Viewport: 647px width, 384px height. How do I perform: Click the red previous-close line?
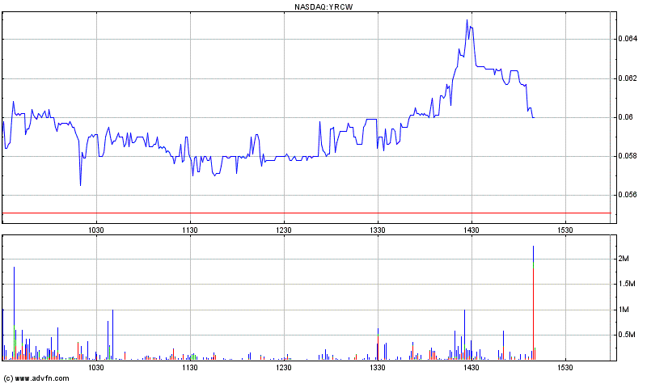307,213
